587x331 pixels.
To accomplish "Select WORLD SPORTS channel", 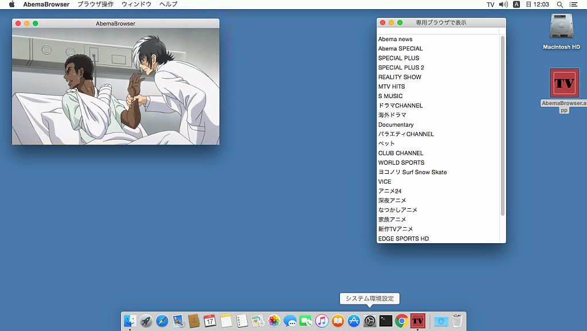I will point(439,162).
